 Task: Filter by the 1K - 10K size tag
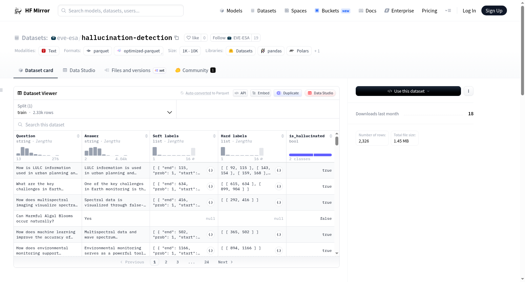click(x=190, y=51)
